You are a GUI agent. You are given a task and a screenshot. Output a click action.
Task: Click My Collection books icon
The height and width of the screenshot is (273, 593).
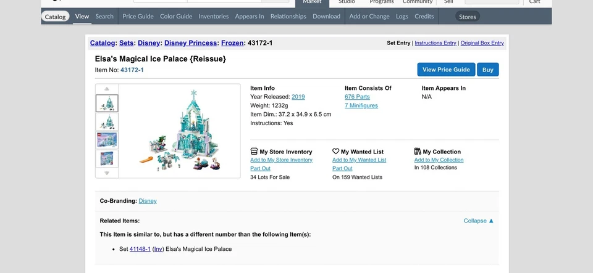pos(418,151)
